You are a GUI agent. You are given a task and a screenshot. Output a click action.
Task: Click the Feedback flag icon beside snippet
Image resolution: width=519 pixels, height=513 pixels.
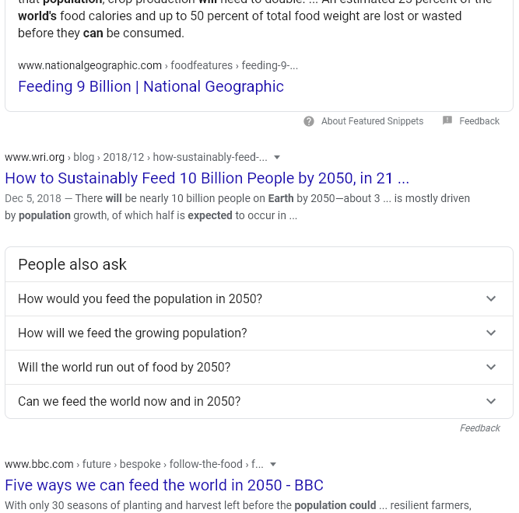click(447, 120)
